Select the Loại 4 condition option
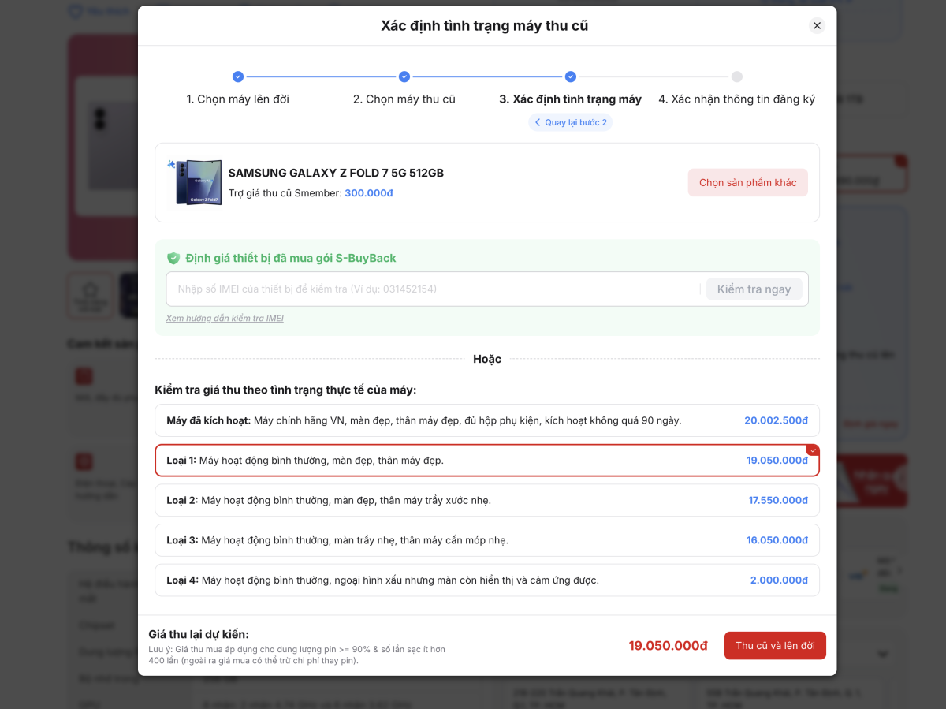 point(487,580)
